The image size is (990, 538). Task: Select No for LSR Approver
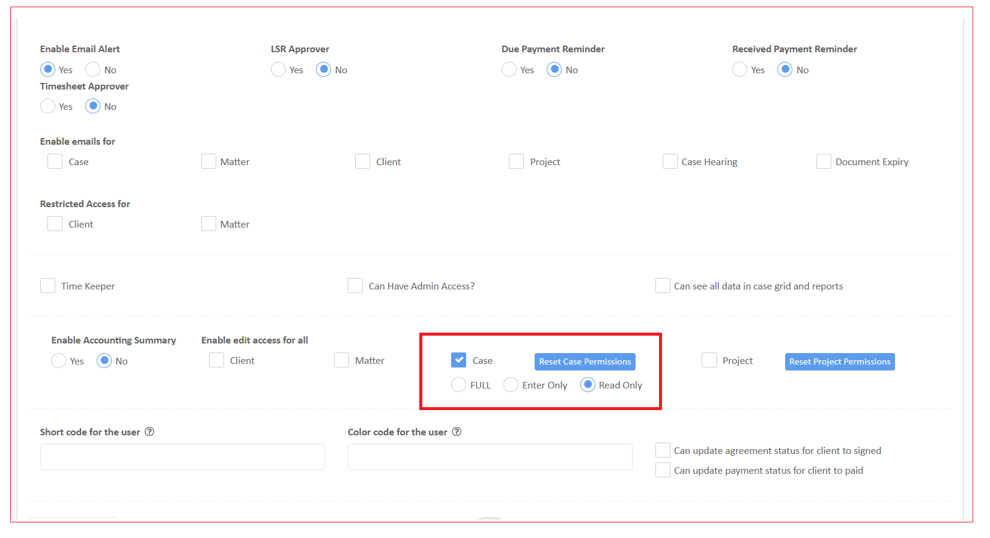pos(324,70)
